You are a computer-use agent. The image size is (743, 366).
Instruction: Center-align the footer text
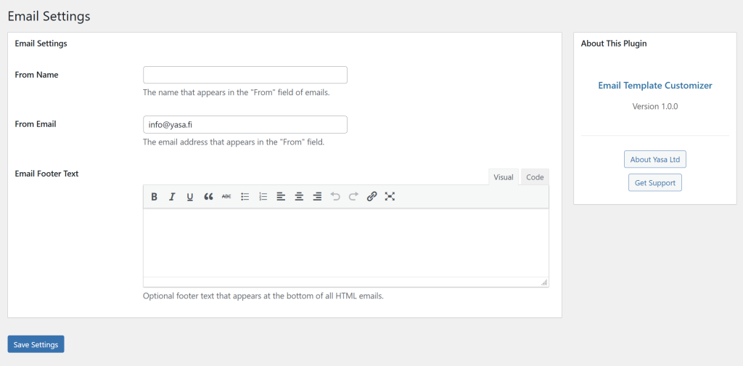click(299, 196)
